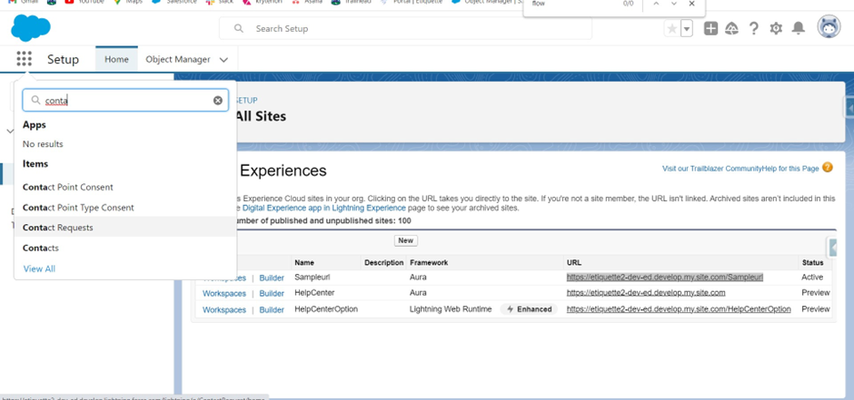Click the Active status of Sampleurl

pyautogui.click(x=812, y=278)
